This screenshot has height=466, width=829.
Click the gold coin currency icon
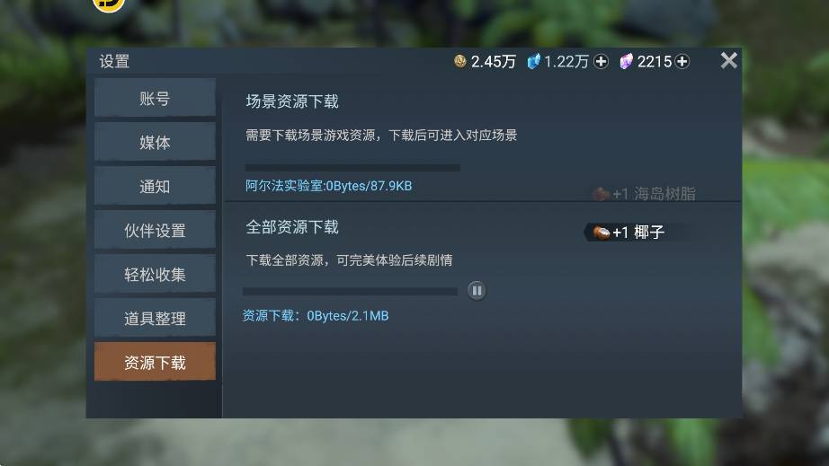pos(460,61)
